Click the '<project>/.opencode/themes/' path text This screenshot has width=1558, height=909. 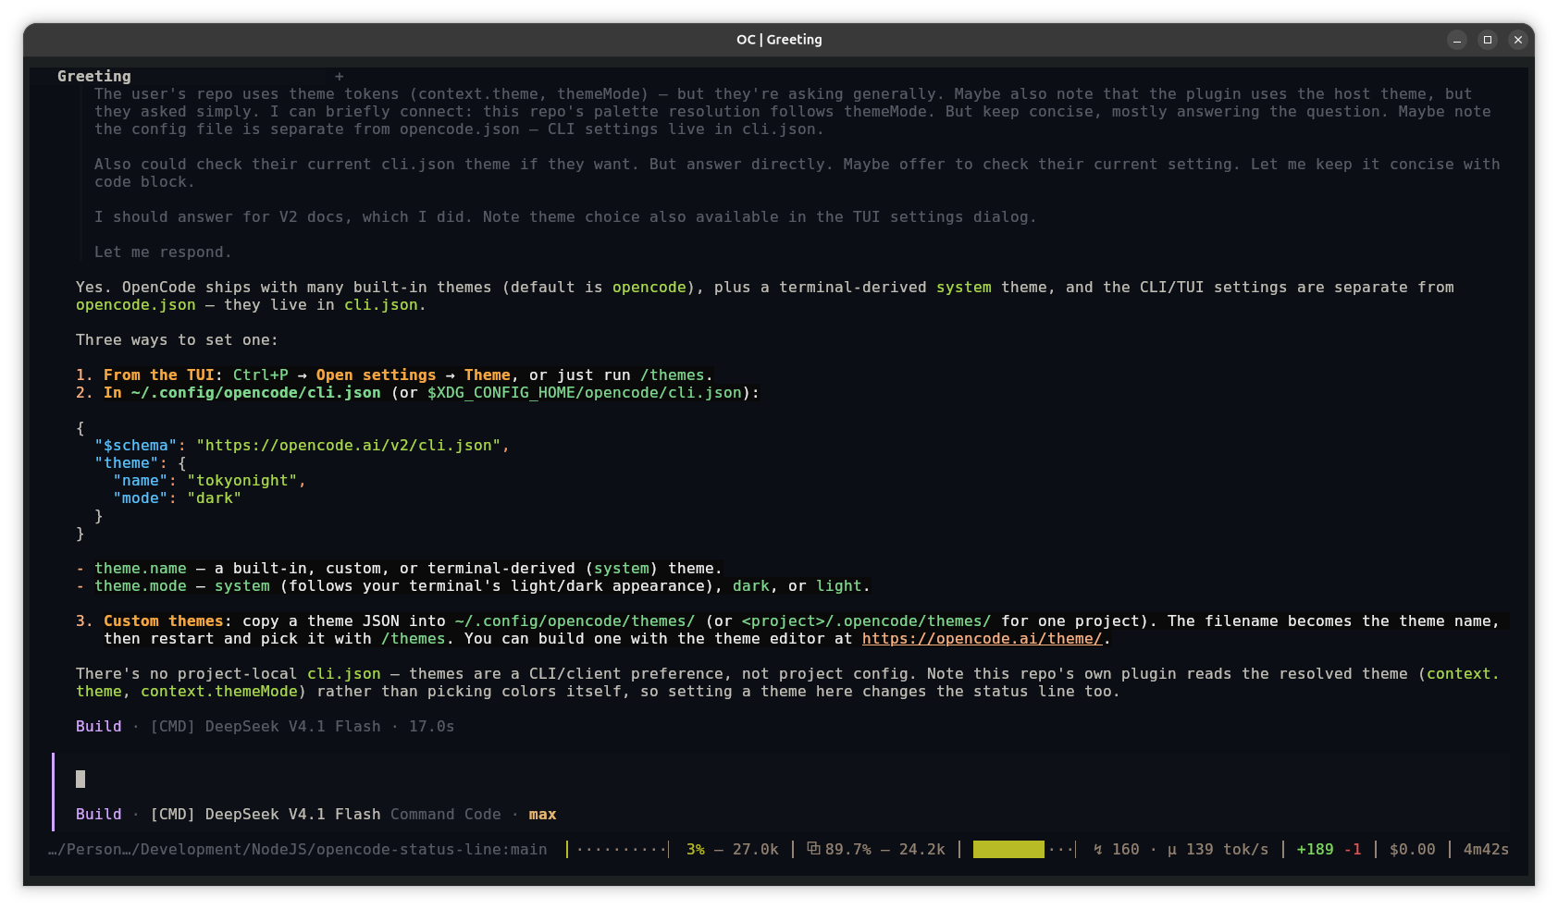click(x=867, y=621)
